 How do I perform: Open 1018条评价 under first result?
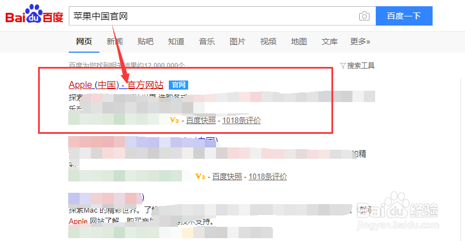pyautogui.click(x=242, y=120)
